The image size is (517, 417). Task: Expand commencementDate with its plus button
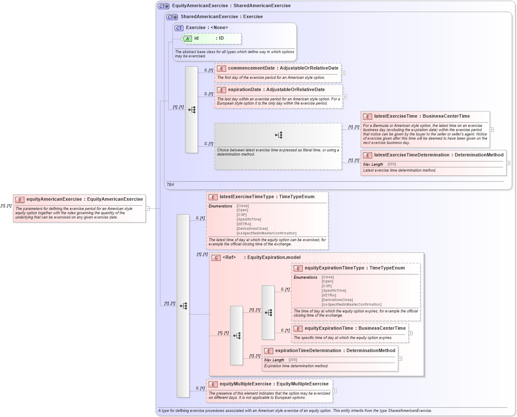(x=344, y=73)
